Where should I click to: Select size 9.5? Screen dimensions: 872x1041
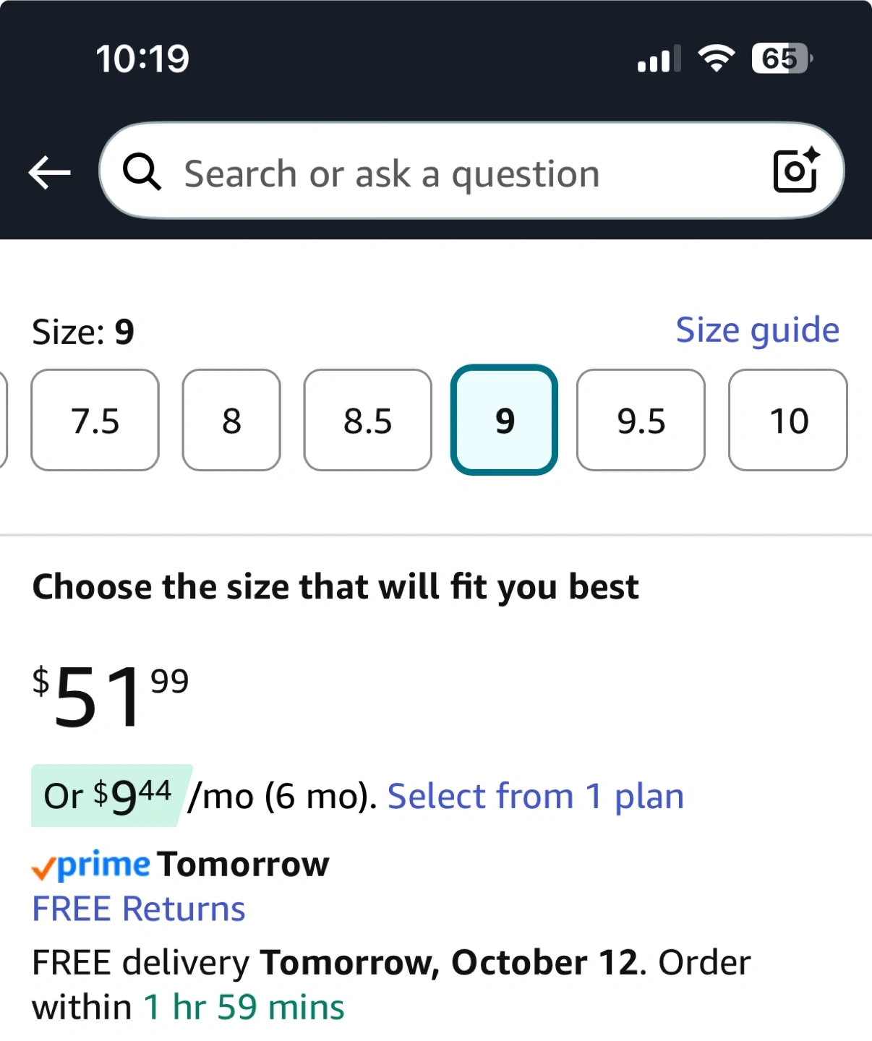click(x=641, y=420)
